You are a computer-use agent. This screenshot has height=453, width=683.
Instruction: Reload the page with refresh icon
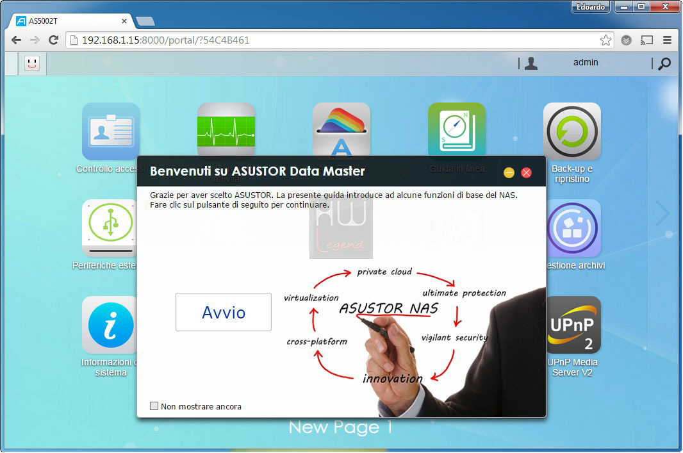coord(54,40)
